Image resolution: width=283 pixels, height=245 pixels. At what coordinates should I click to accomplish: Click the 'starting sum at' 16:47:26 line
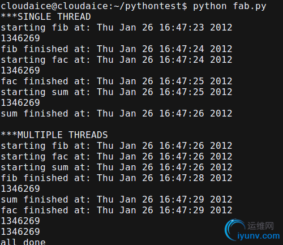coord(117,167)
